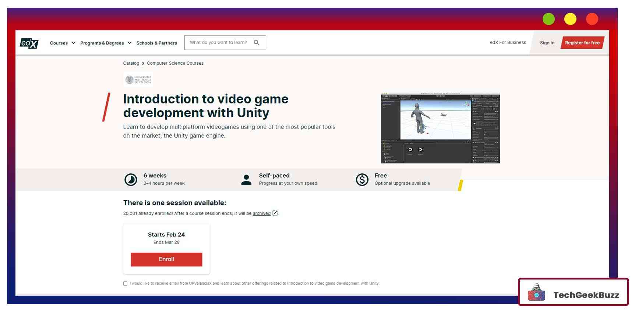The width and height of the screenshot is (635, 310).
Task: Click the Sign in link
Action: click(547, 43)
